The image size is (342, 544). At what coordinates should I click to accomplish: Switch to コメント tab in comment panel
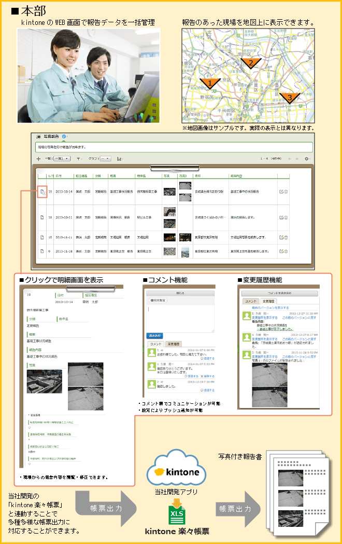pyautogui.click(x=155, y=344)
